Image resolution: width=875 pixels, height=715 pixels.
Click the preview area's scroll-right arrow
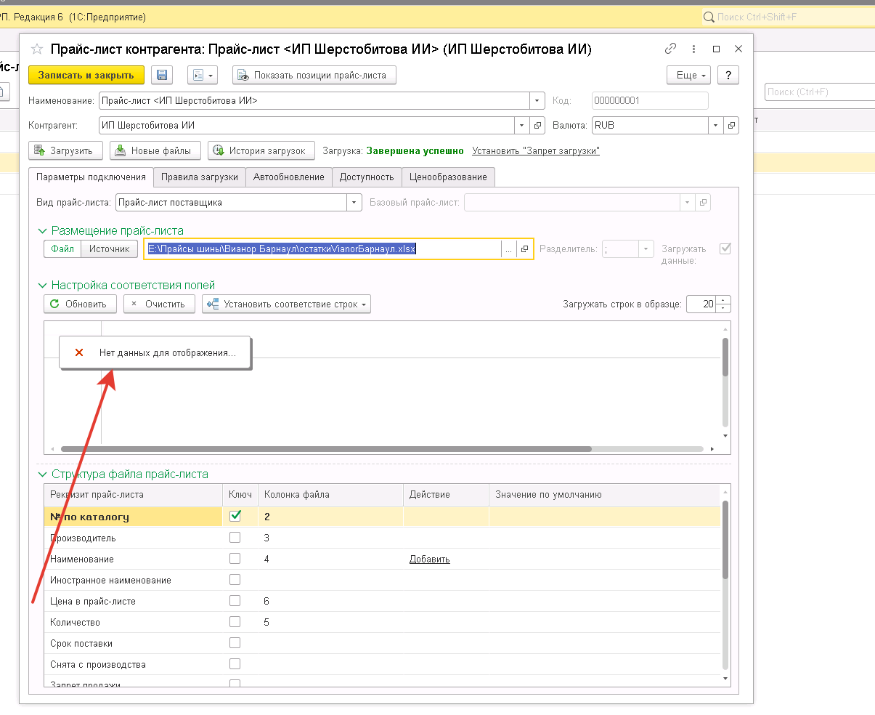(712, 449)
